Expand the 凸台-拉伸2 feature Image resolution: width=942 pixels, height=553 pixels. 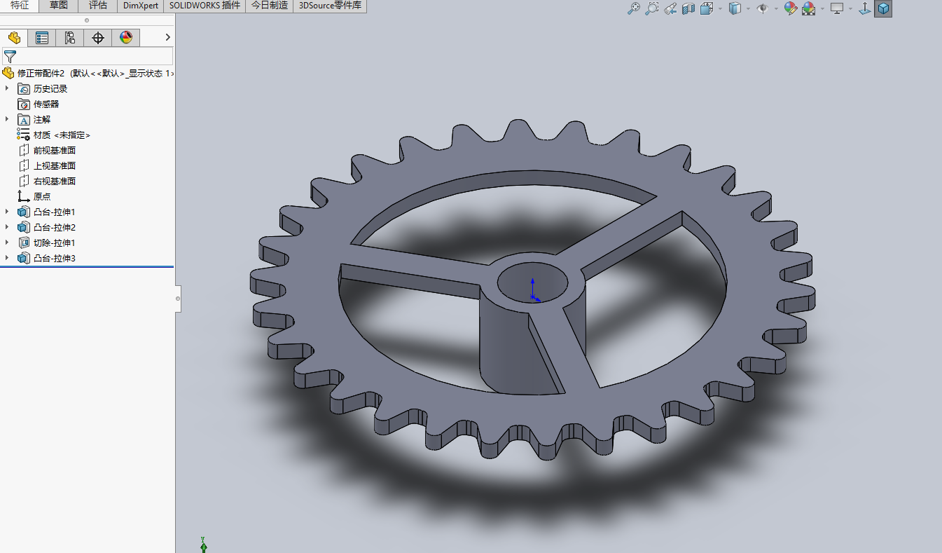pos(7,228)
